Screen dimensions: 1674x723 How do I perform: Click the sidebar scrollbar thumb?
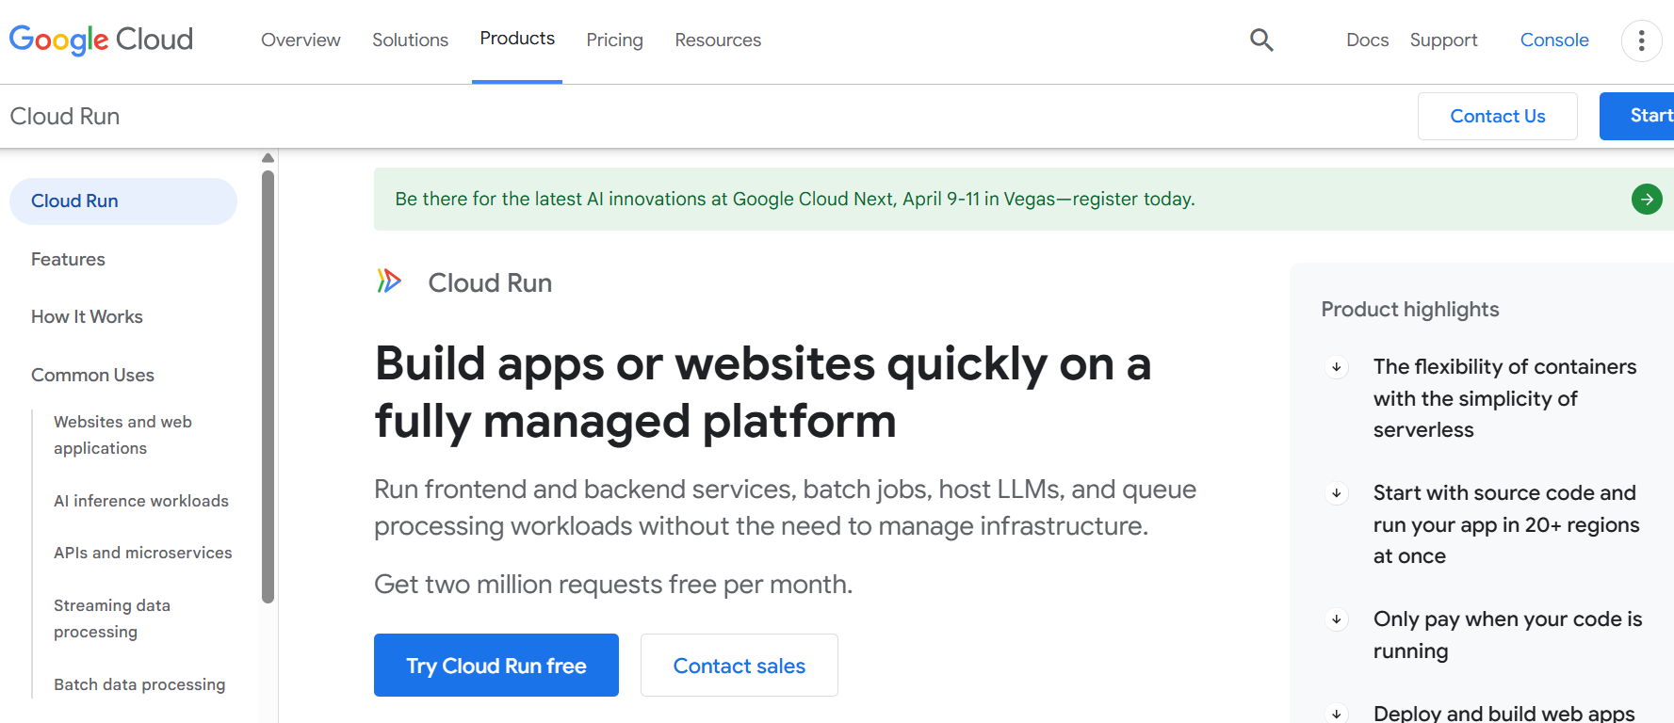pyautogui.click(x=268, y=386)
